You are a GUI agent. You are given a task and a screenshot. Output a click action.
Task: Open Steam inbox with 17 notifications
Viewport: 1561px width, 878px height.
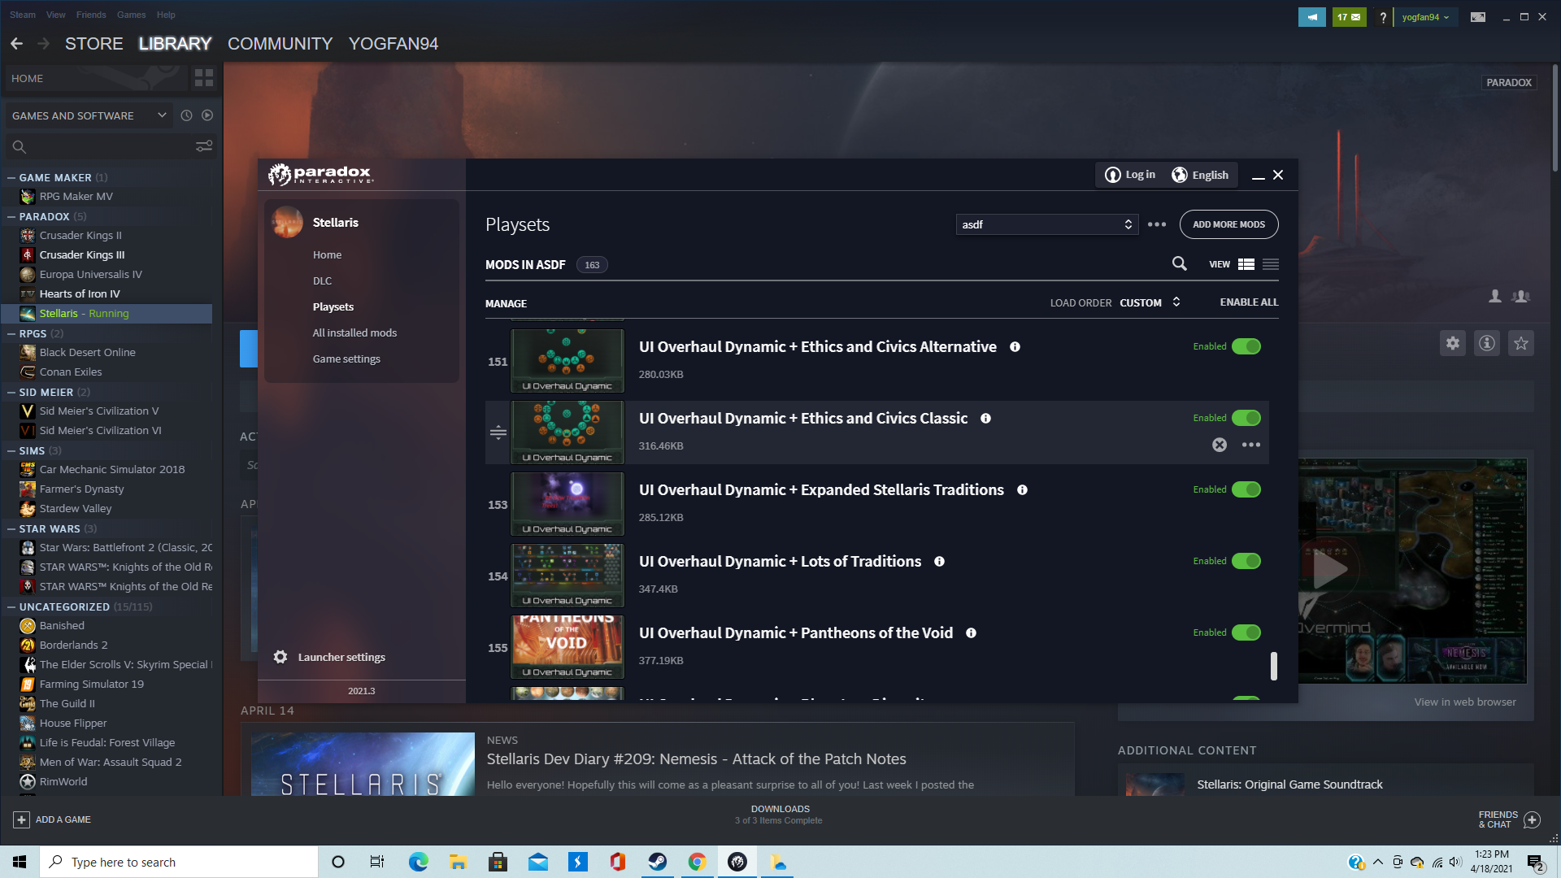click(x=1350, y=17)
